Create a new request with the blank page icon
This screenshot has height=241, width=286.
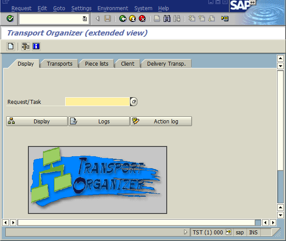(11, 46)
